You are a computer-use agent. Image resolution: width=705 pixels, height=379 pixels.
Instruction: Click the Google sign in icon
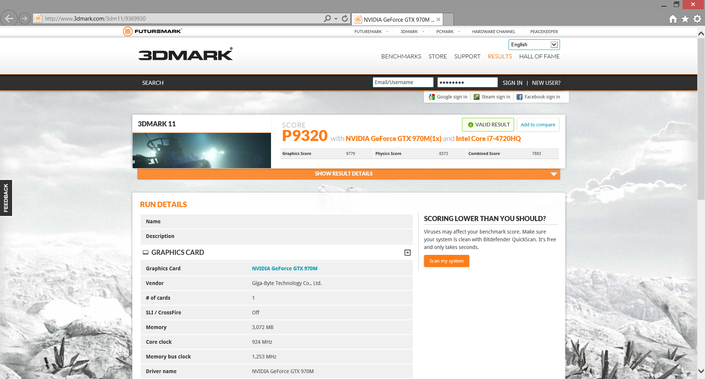(432, 97)
